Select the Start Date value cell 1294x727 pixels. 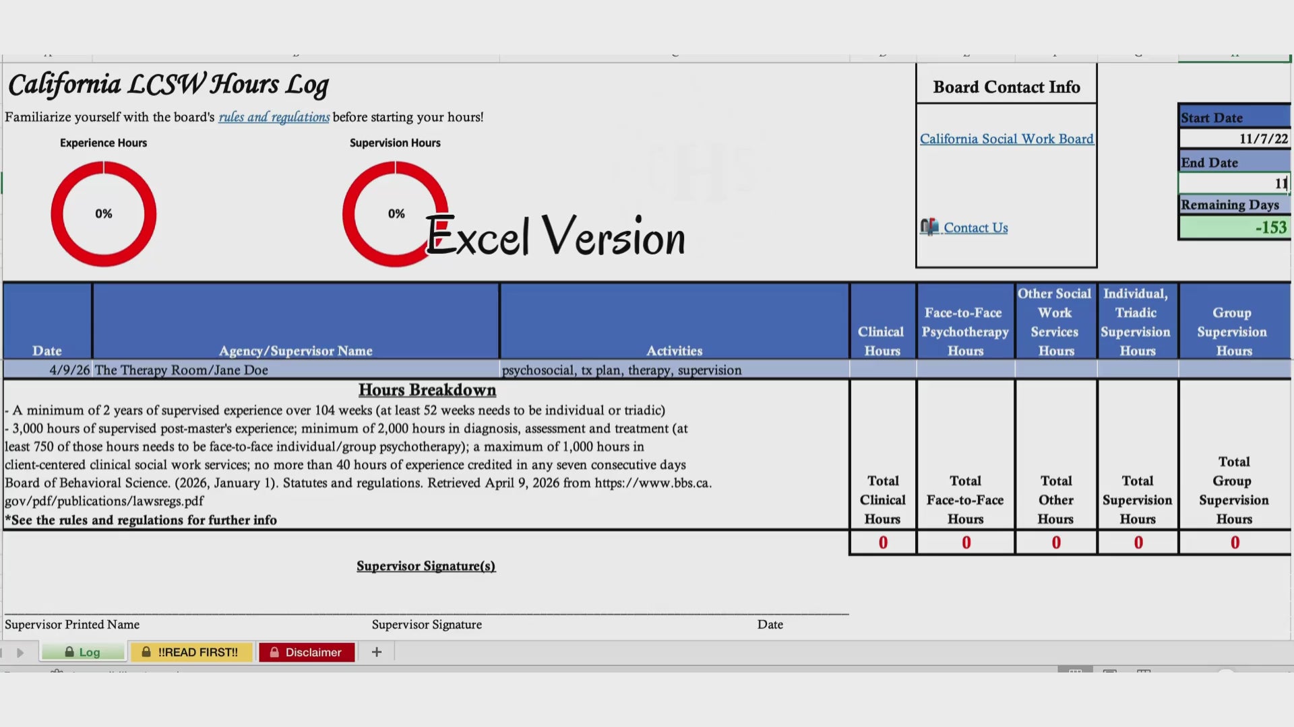(x=1234, y=138)
